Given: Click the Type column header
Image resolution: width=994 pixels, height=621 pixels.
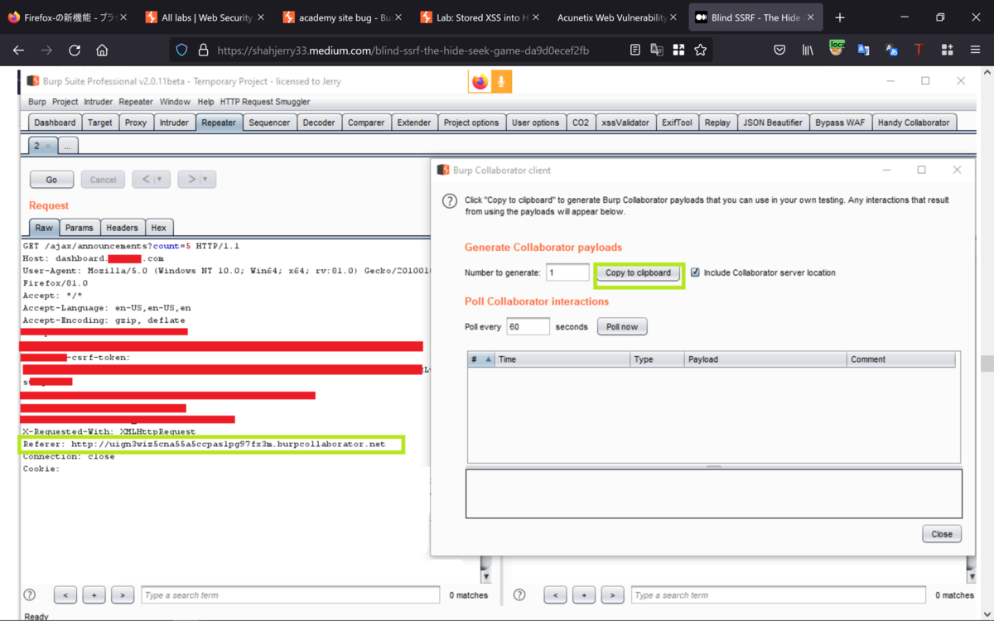Looking at the screenshot, I should 658,359.
